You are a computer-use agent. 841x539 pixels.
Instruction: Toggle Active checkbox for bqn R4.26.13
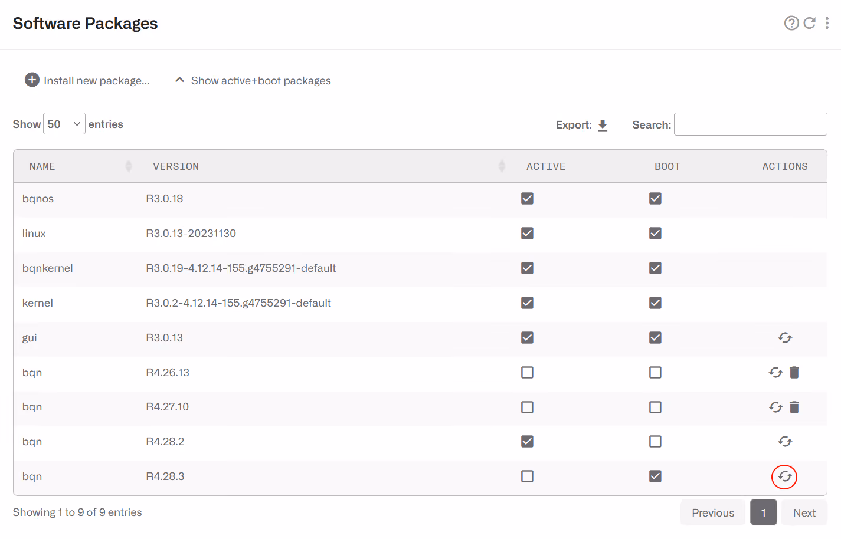527,373
